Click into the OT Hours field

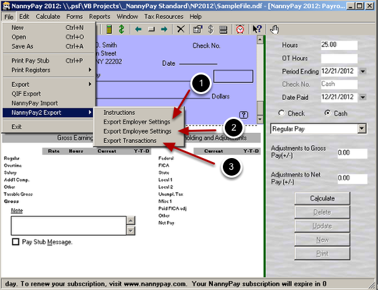[339, 58]
